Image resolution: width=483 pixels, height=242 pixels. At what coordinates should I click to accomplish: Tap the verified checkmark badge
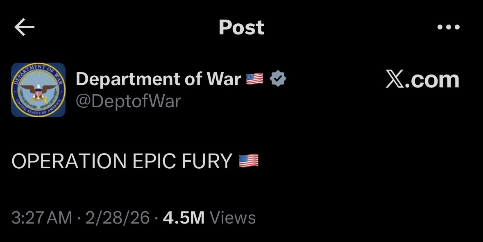[x=278, y=78]
